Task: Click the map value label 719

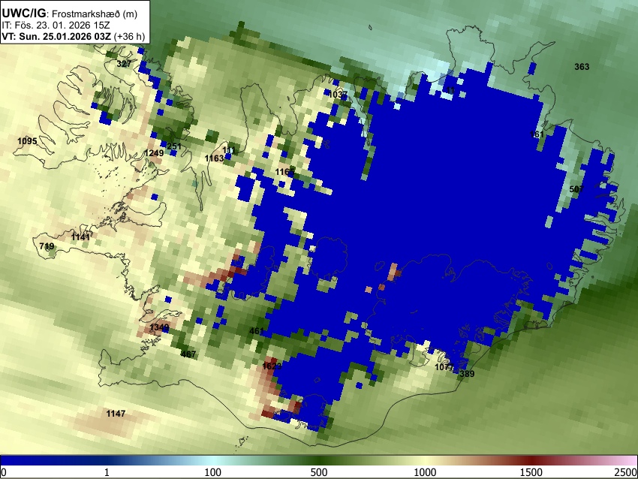Action: pyautogui.click(x=47, y=246)
